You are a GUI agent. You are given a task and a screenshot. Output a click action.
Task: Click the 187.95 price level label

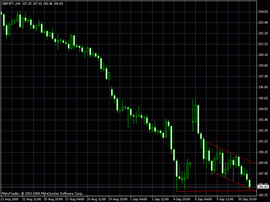coord(263,174)
